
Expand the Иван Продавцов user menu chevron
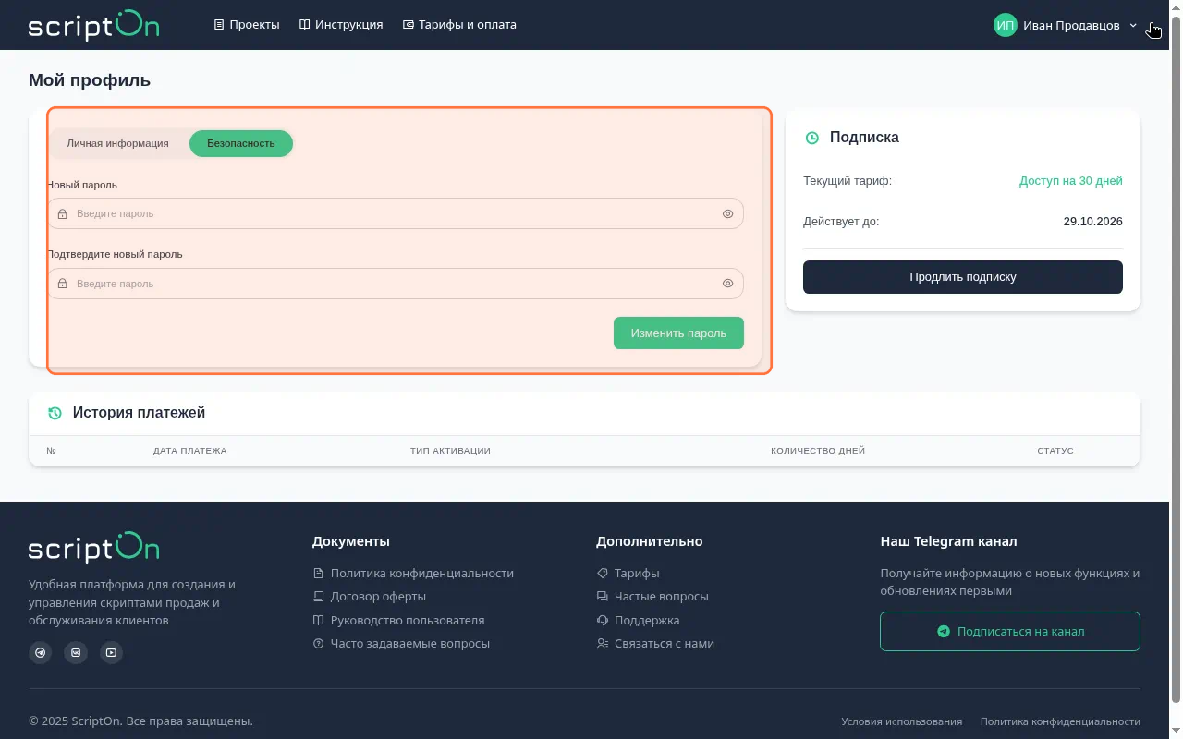coord(1133,26)
